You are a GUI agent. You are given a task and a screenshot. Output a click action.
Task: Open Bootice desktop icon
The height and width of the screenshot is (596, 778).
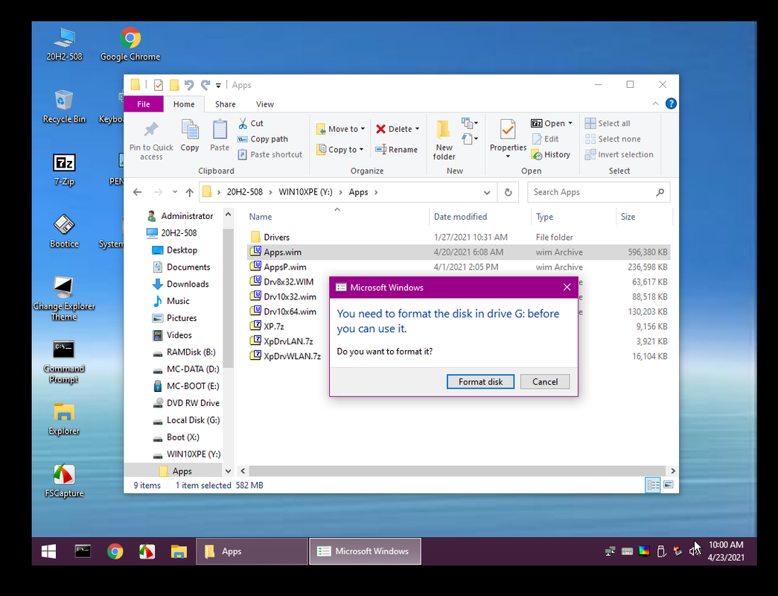(x=64, y=231)
